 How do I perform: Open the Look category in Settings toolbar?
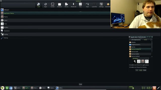click(x=38, y=5)
